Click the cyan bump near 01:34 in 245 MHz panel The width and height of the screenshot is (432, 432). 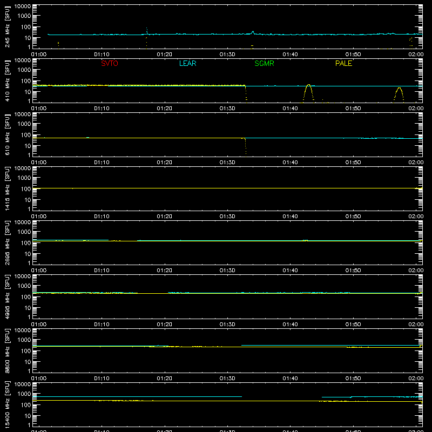tap(253, 32)
